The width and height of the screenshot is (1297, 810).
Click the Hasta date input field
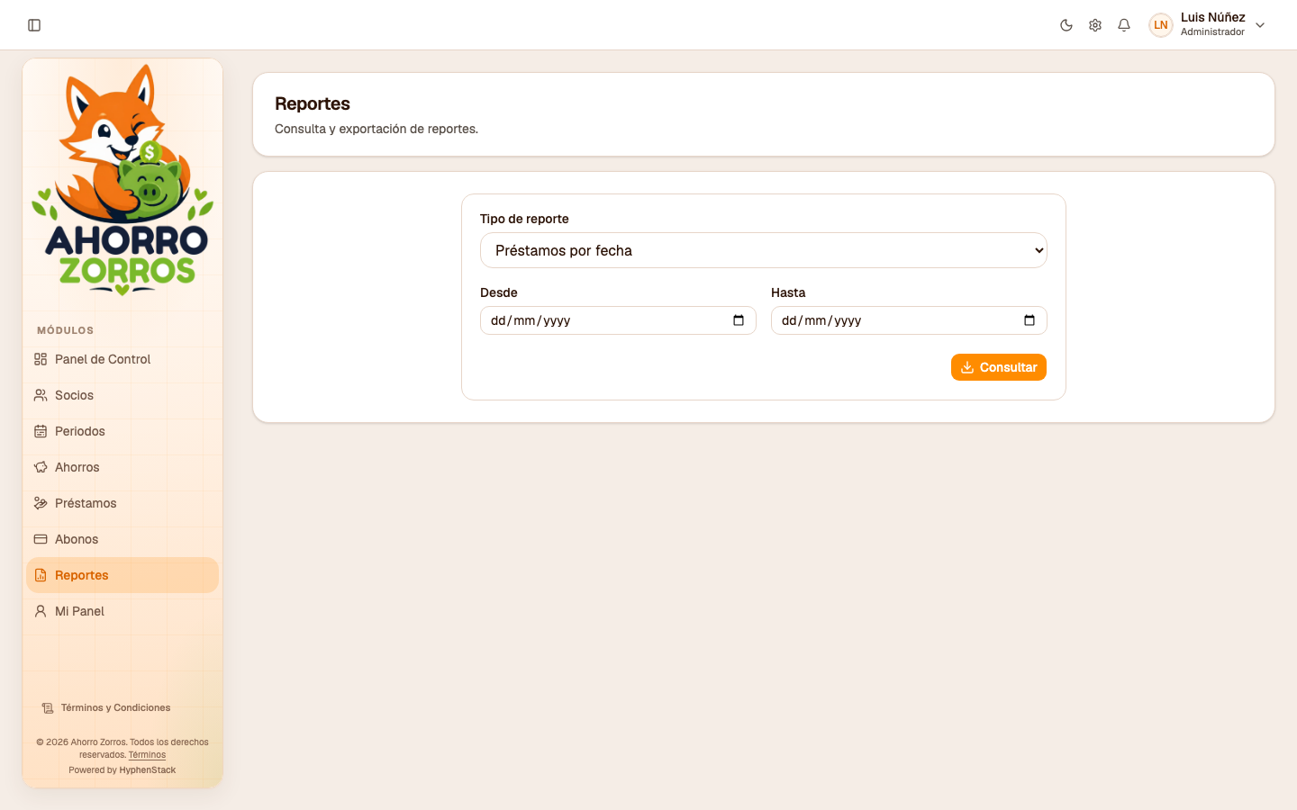[909, 320]
